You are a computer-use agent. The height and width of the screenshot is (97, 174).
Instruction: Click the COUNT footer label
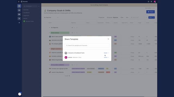pyautogui.click(x=67, y=76)
